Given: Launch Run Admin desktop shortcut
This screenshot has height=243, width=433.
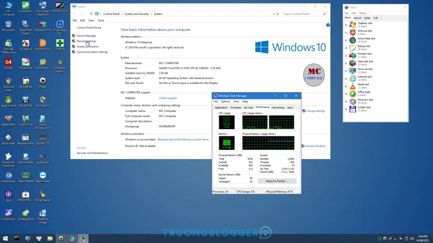Looking at the screenshot, I should (43, 102).
